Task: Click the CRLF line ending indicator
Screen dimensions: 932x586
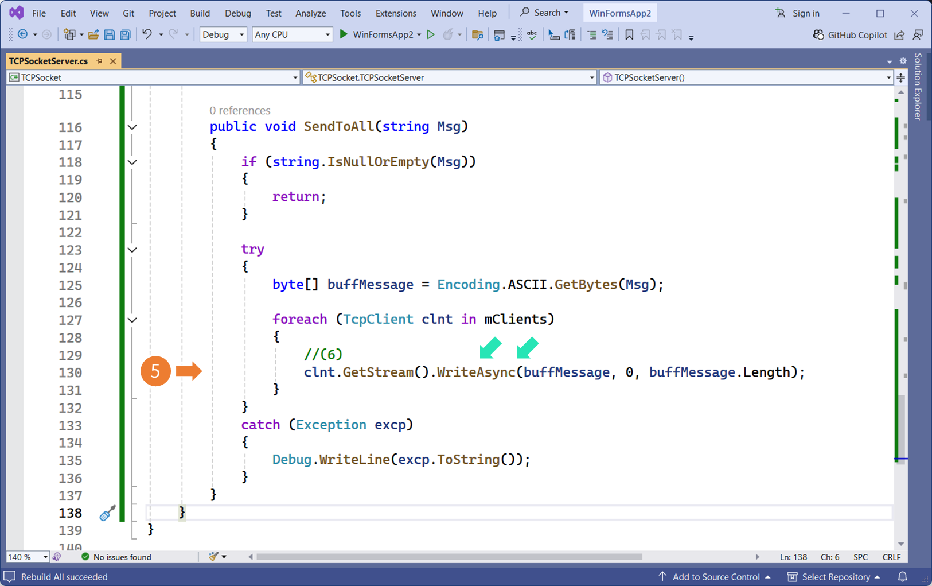Action: point(891,557)
